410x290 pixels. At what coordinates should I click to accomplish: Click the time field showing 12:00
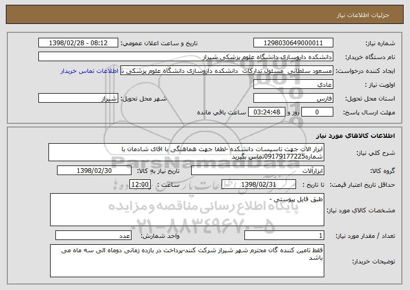tap(140, 184)
